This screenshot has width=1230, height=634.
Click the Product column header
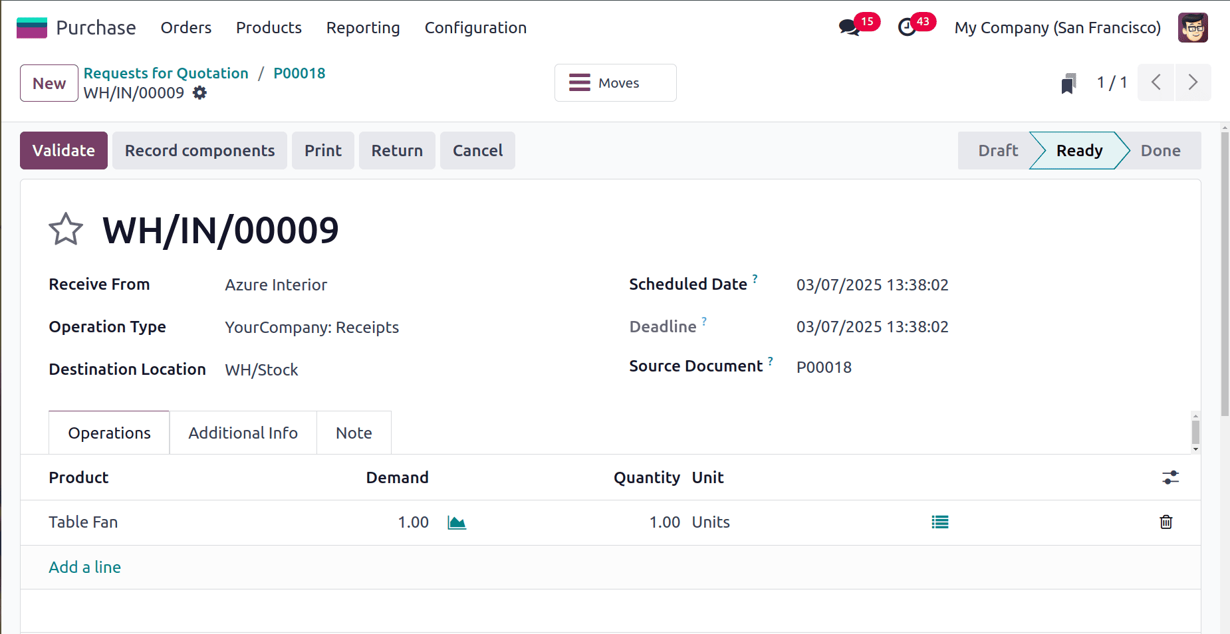click(78, 478)
